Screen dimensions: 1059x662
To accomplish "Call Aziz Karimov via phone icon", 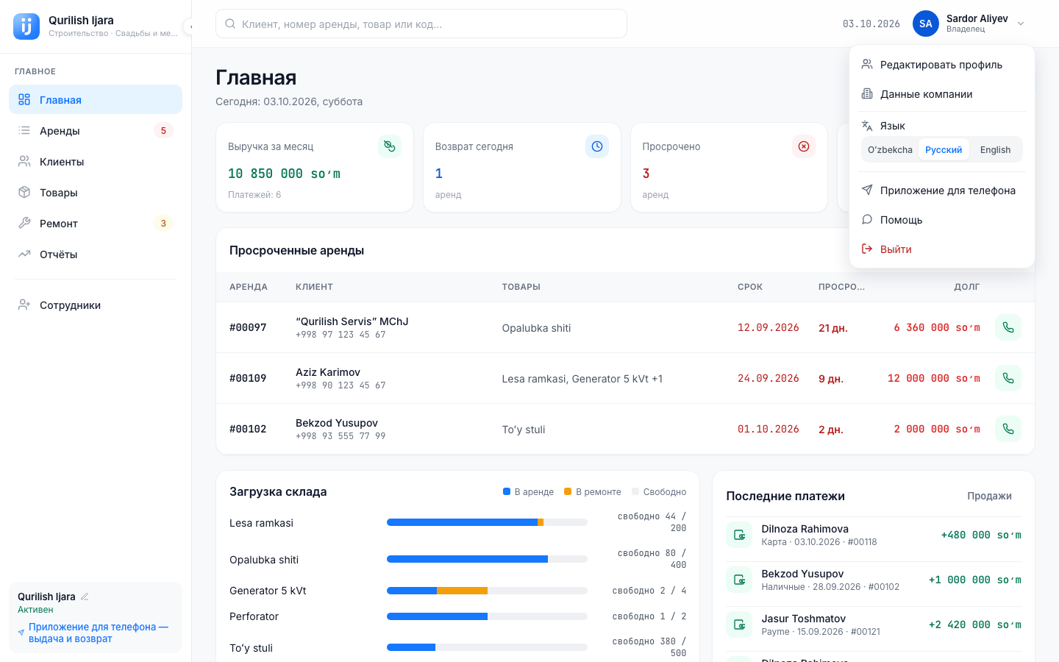I will (x=1008, y=378).
